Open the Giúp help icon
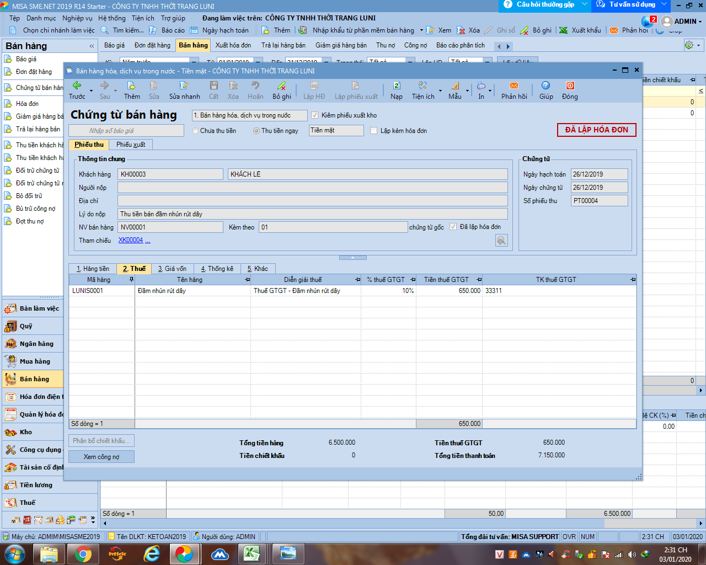 pyautogui.click(x=545, y=86)
